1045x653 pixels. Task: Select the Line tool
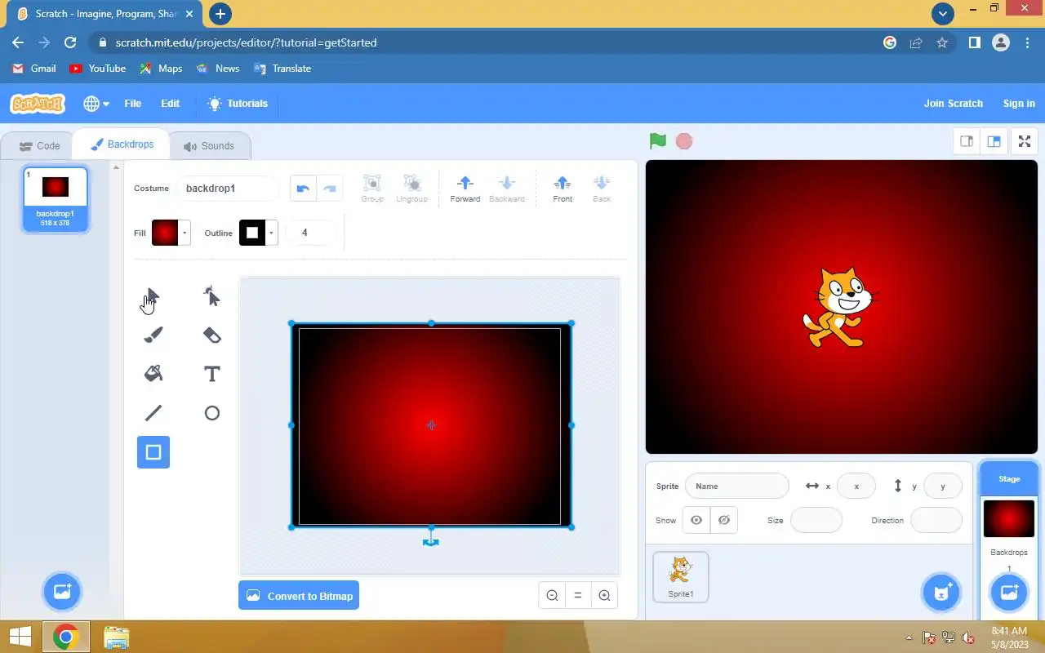153,413
